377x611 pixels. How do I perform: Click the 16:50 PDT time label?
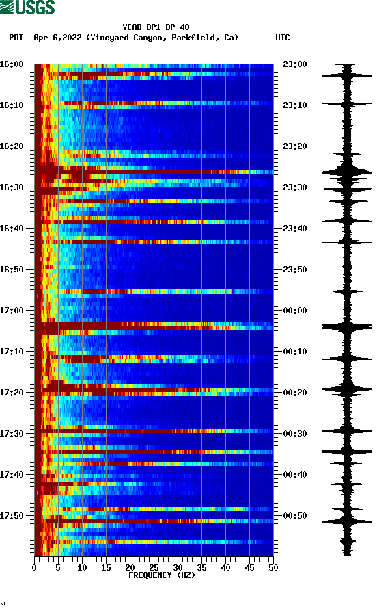[x=12, y=270]
